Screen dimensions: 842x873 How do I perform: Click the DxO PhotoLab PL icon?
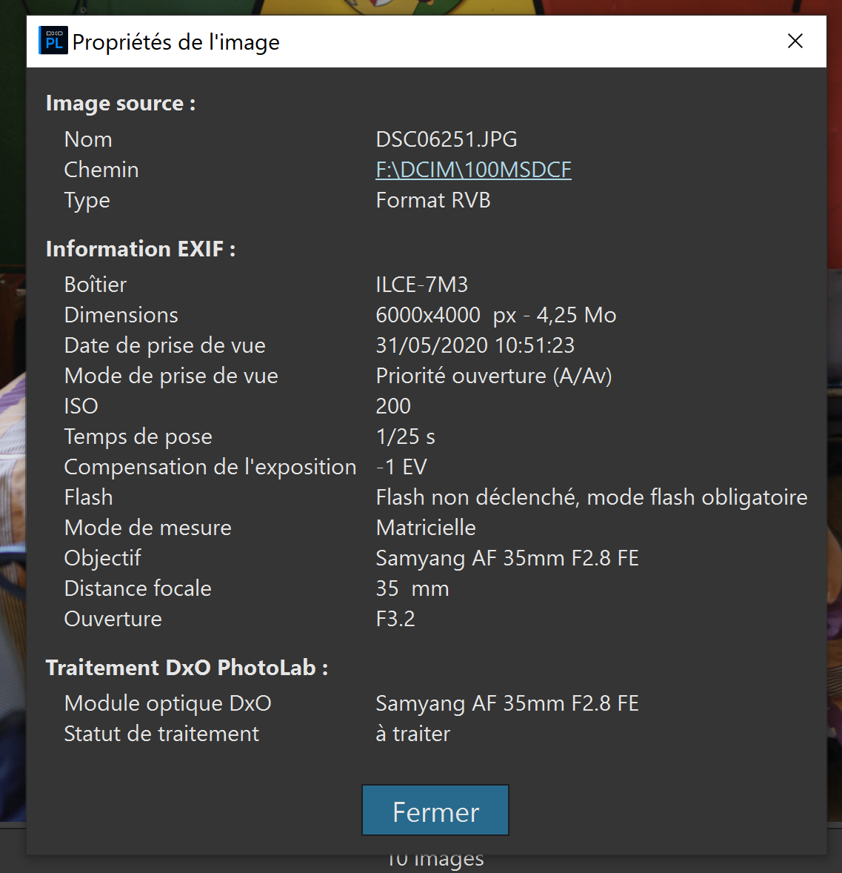pos(53,40)
